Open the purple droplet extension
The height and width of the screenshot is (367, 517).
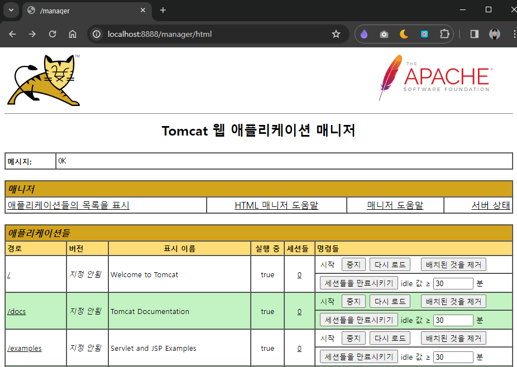tap(364, 34)
